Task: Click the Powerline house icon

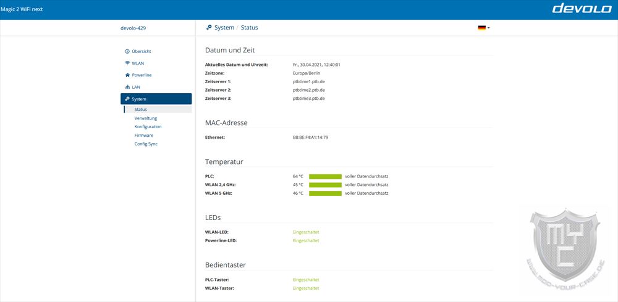Action: tap(127, 75)
